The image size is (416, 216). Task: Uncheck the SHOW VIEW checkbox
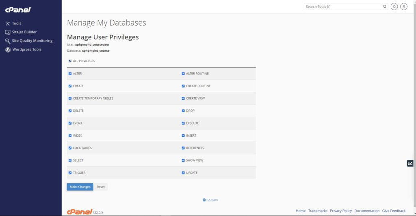click(183, 160)
